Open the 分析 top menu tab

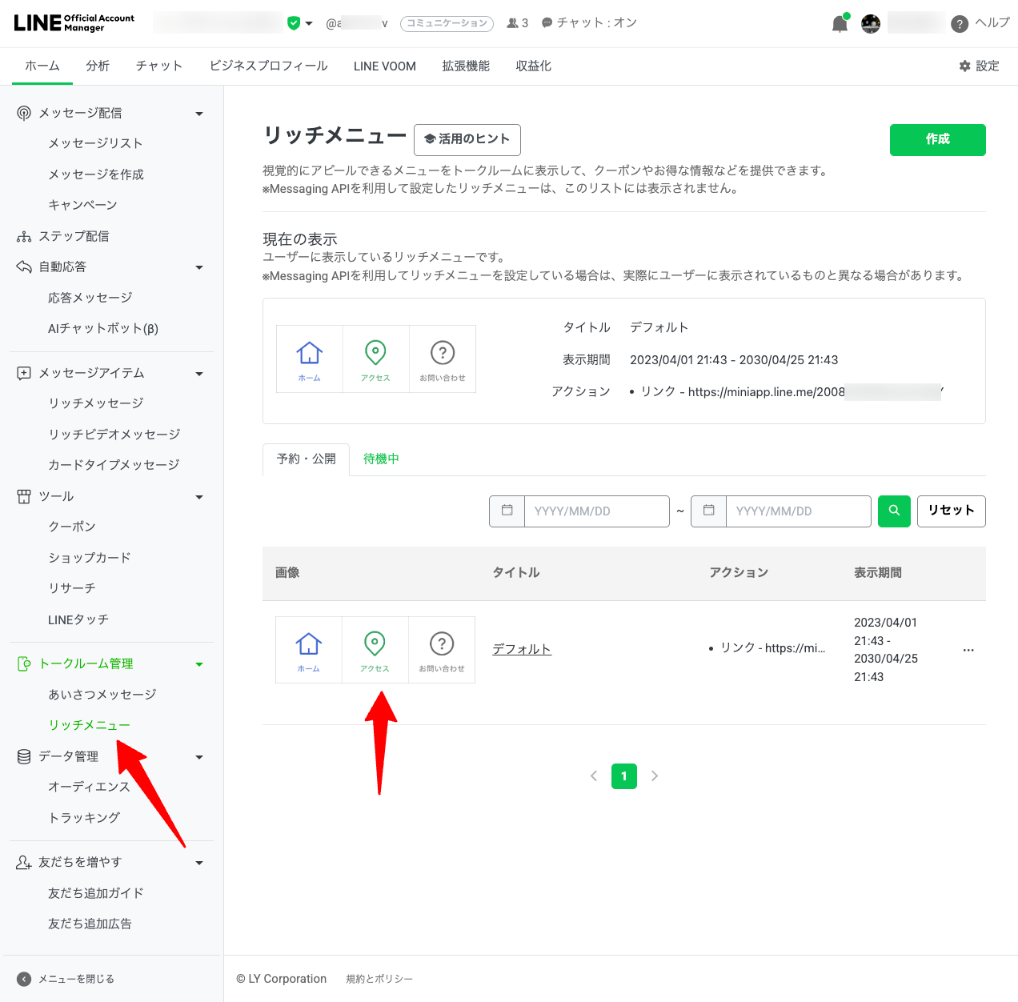[x=98, y=66]
